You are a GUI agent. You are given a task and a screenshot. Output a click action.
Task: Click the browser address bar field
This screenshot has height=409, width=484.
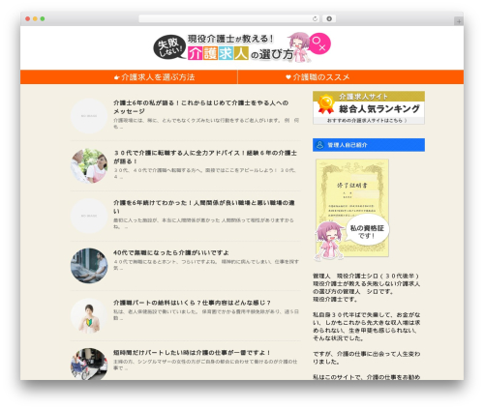pos(228,19)
